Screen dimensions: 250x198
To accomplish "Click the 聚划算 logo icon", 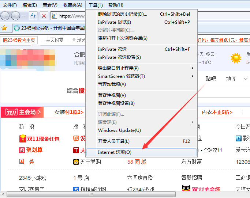I will (x=22, y=150).
